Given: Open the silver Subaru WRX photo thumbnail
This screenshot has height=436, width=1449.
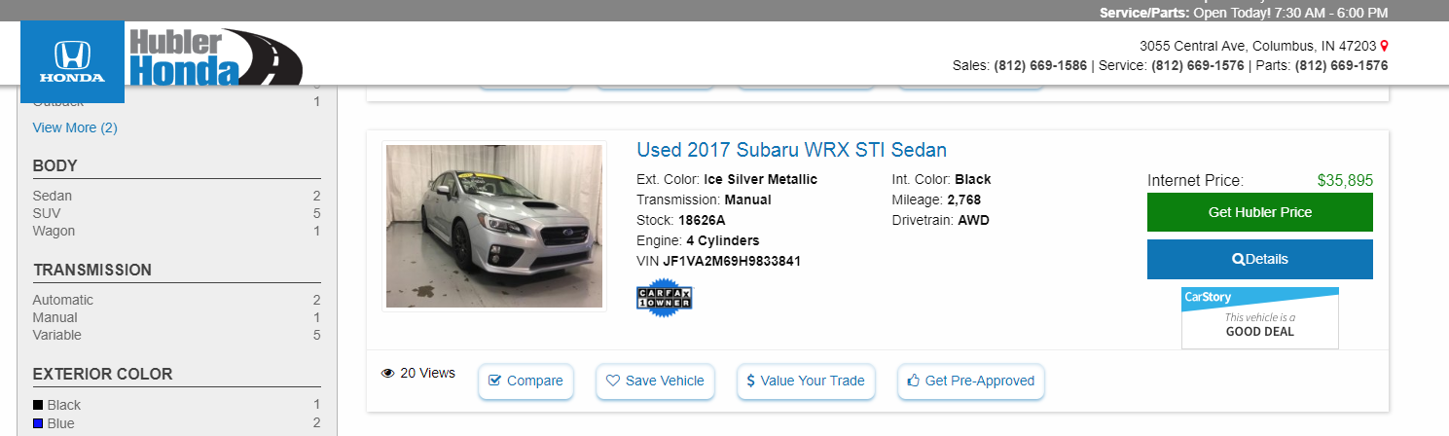Looking at the screenshot, I should [x=494, y=227].
